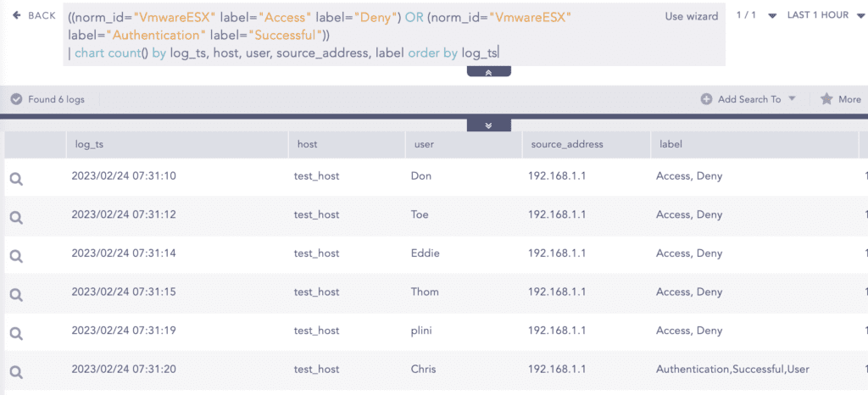868x395 pixels.
Task: Click the magnifier icon beside Thom's entry
Action: 16,294
